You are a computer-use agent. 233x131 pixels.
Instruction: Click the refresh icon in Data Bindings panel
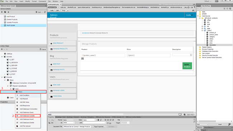230,9
